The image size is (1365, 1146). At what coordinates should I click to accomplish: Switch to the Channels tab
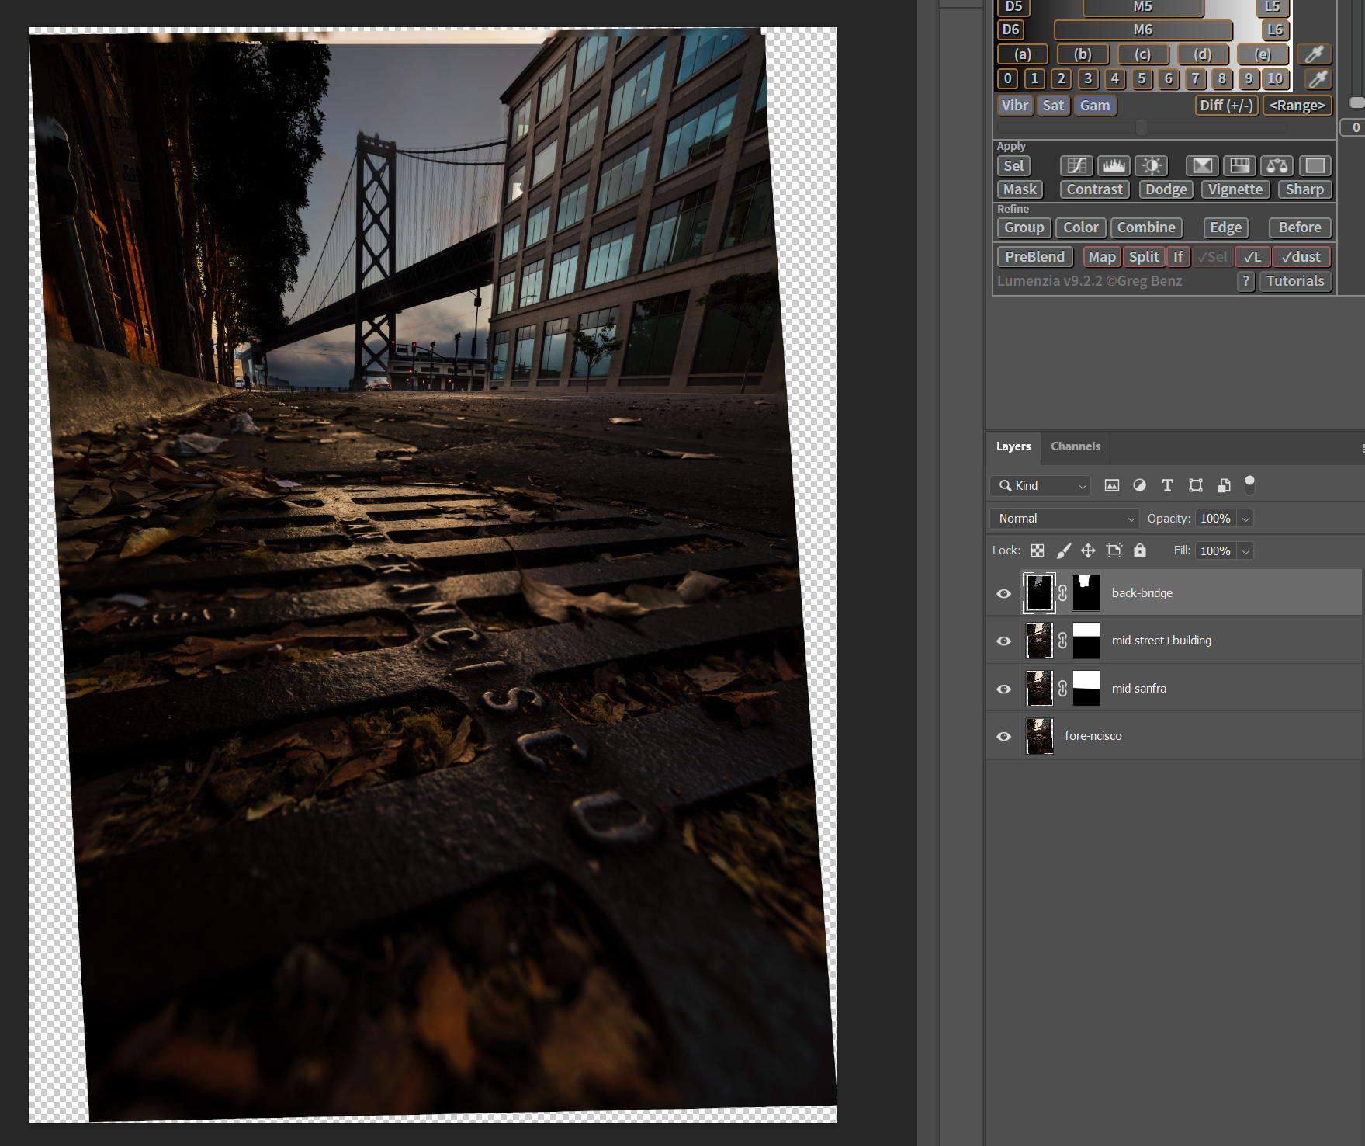[1075, 446]
